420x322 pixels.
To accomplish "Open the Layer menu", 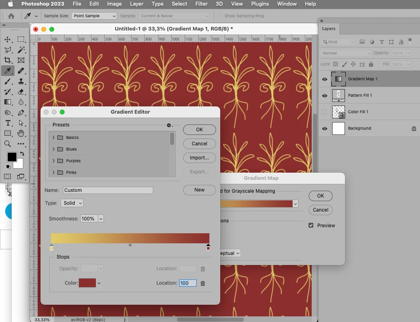I will (137, 4).
